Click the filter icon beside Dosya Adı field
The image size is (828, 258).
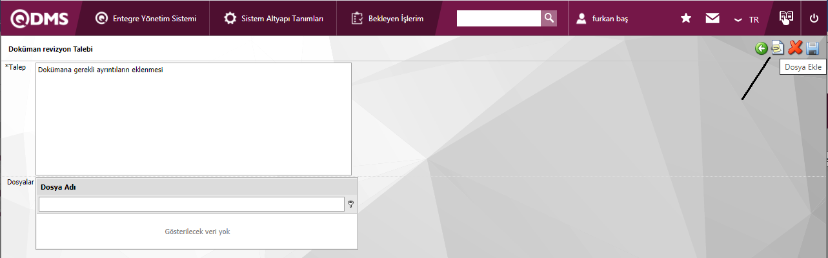(350, 204)
